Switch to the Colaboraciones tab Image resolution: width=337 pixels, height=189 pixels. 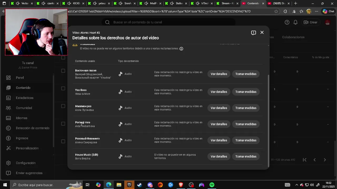click(293, 37)
